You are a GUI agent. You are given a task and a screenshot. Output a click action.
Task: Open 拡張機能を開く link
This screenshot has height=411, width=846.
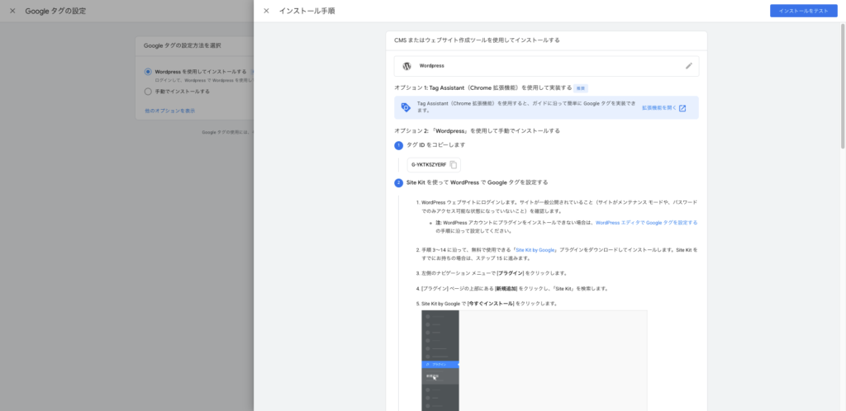pos(658,108)
